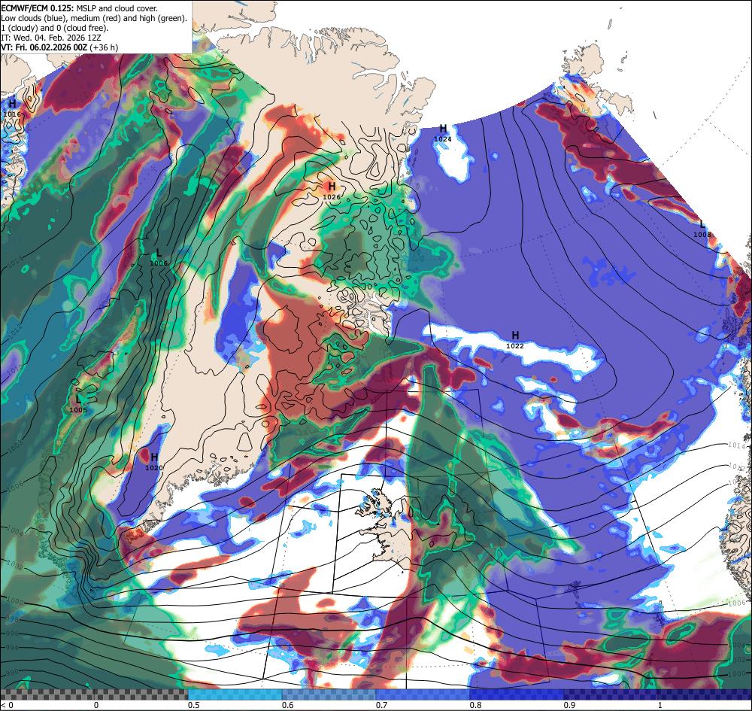Click the '1010' isobar label
Viewport: 752px width, 711px height.
pyautogui.click(x=15, y=369)
